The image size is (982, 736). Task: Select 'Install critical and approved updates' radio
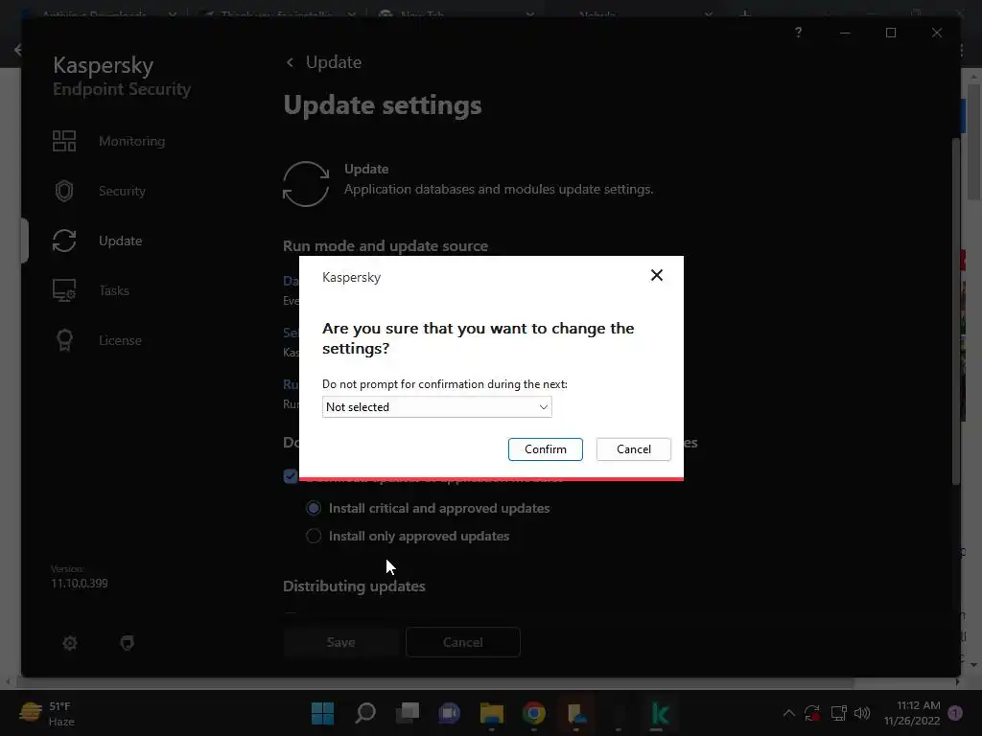coord(314,508)
